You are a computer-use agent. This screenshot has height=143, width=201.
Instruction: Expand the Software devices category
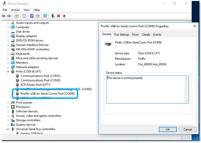click(x=8, y=111)
